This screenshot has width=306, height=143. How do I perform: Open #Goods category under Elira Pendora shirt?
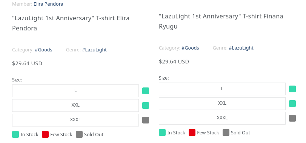pyautogui.click(x=43, y=50)
